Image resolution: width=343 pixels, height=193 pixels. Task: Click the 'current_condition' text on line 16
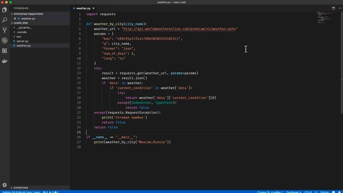point(134,88)
